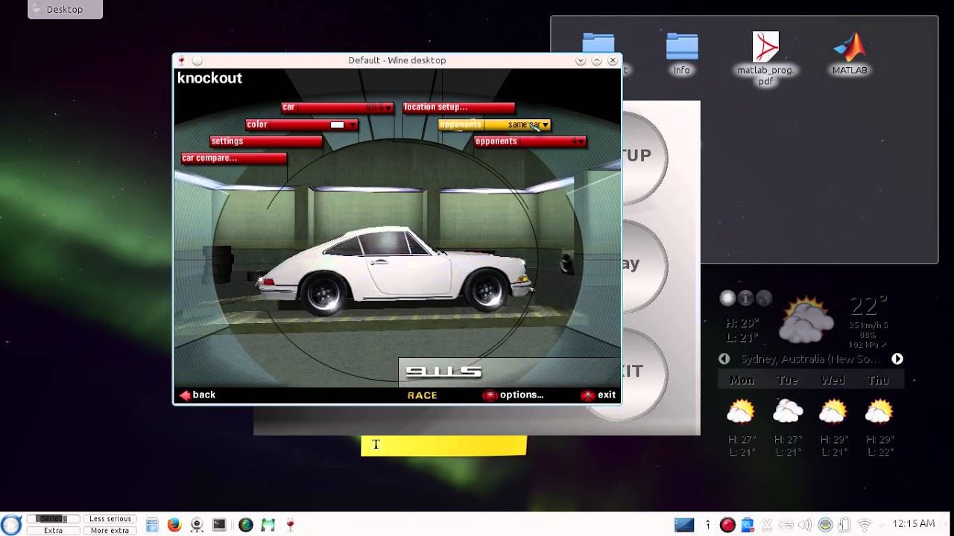
Task: Open location setup screen
Action: (458, 107)
